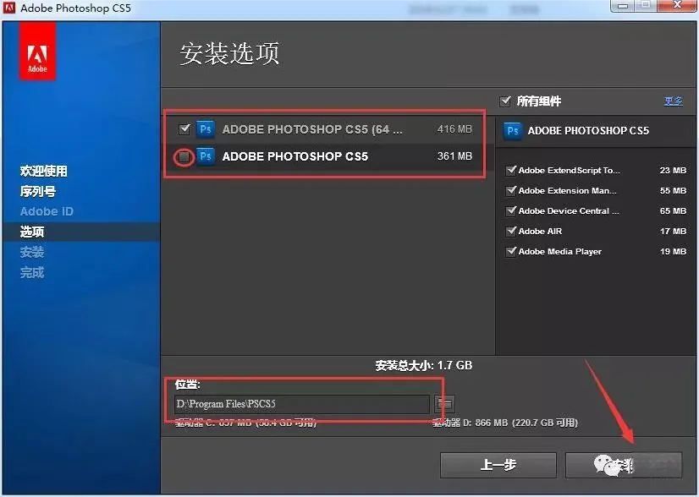Uncheck Adobe Media Player component

(511, 252)
